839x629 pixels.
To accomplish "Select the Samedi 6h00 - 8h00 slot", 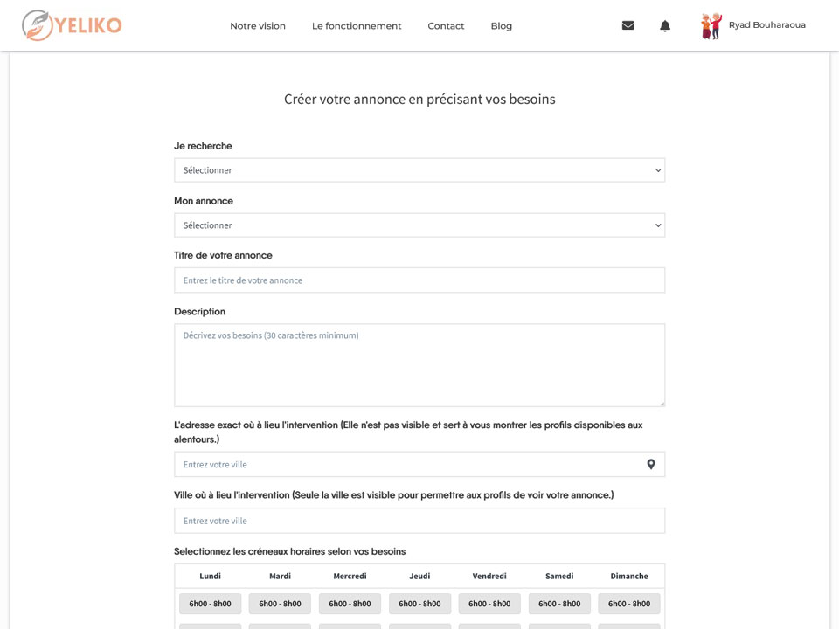I will [559, 604].
